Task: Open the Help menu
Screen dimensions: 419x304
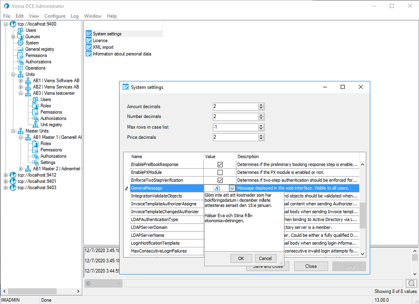Action: (112, 16)
